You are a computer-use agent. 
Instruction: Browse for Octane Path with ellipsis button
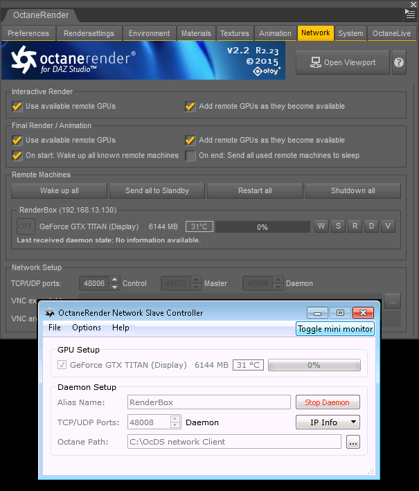pyautogui.click(x=353, y=442)
